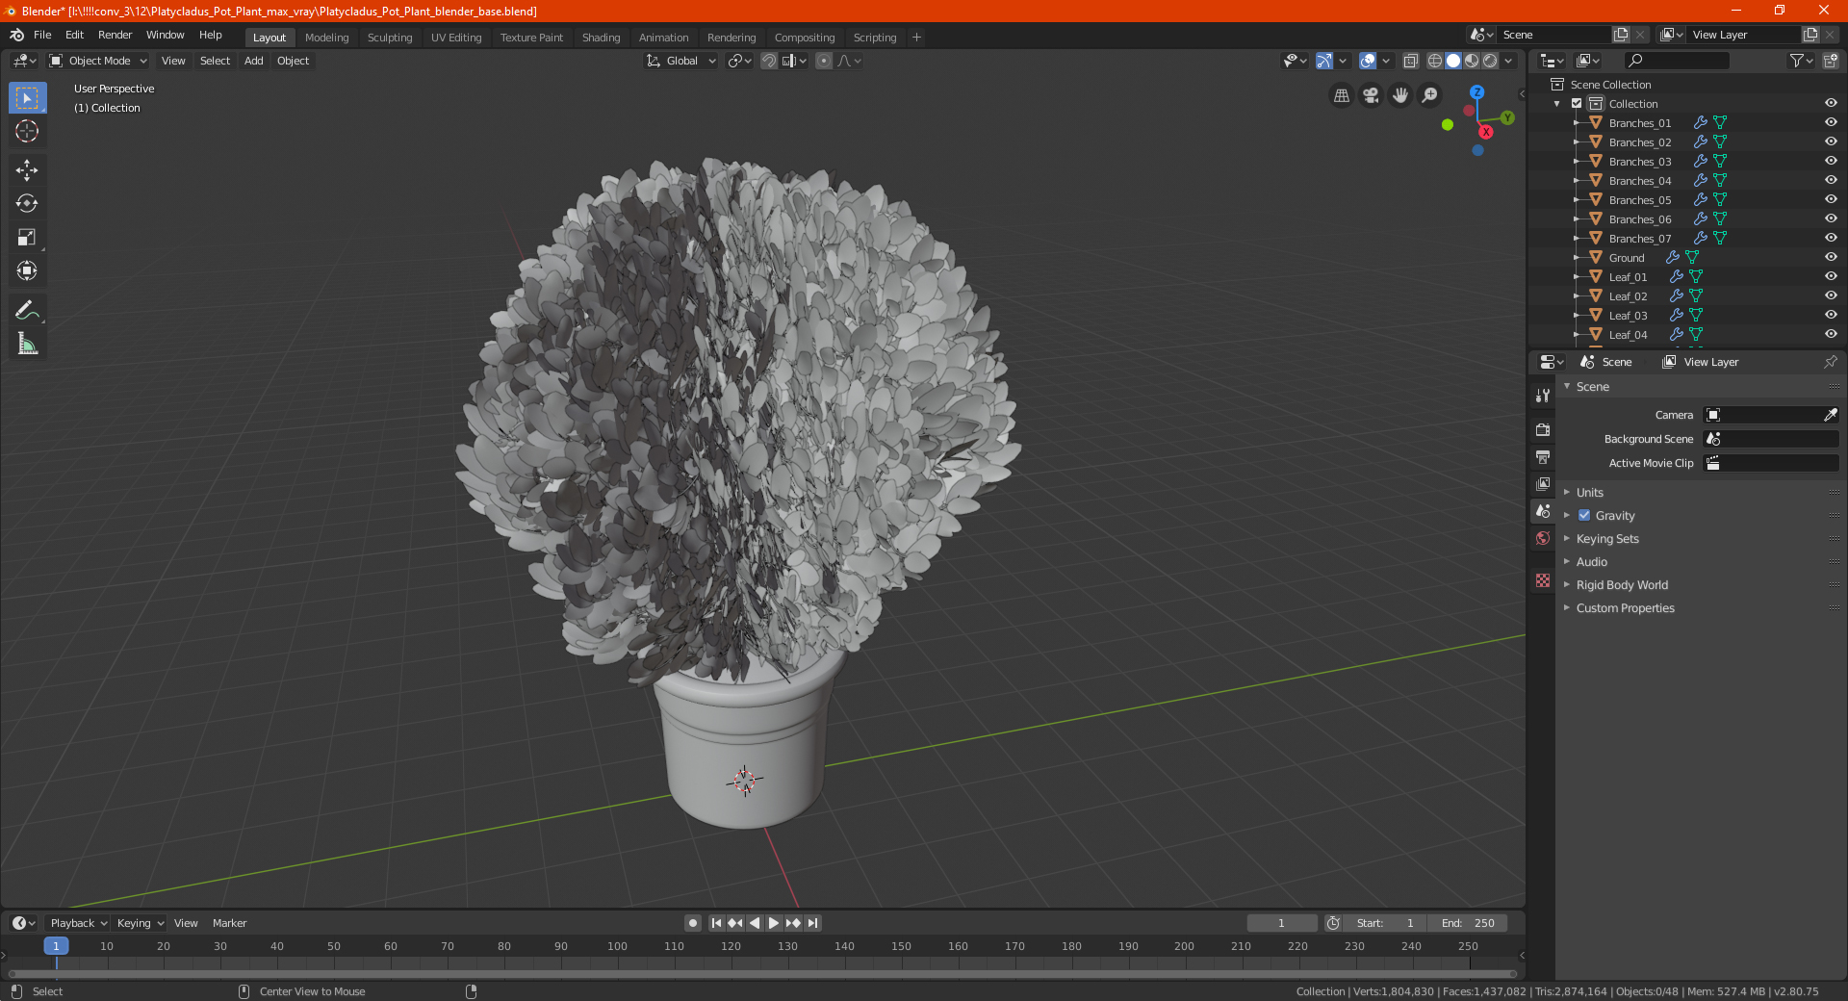Uncheck the Collection checkbox in outliner
The height and width of the screenshot is (1001, 1848).
click(1577, 103)
